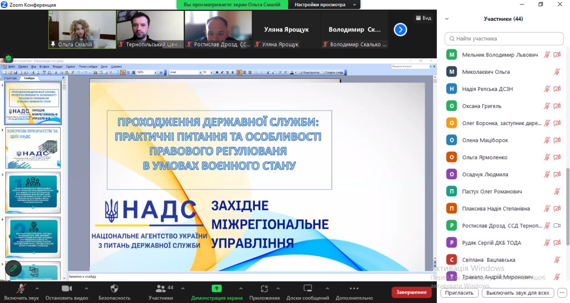Toggle video icon for Ростислав Дрозд
This screenshot has height=303, width=570.
[x=557, y=226]
